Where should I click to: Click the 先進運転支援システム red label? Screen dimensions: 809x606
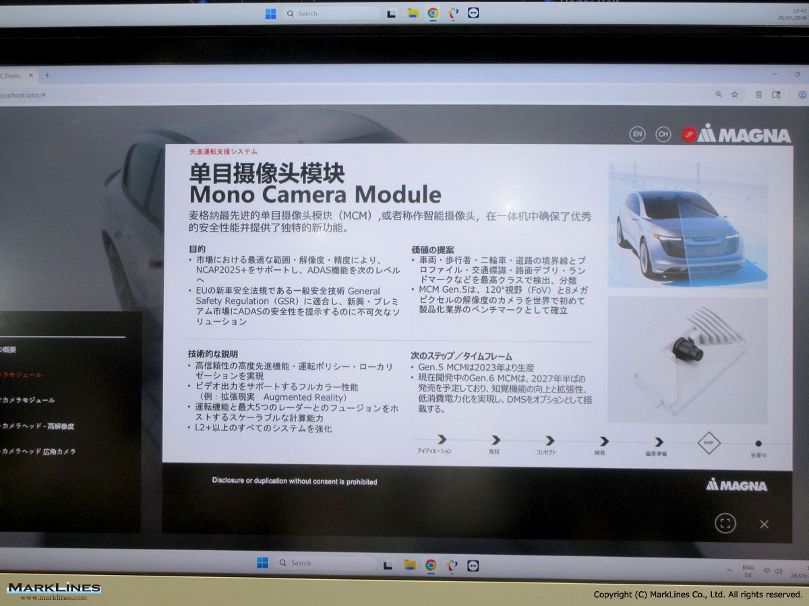(223, 151)
